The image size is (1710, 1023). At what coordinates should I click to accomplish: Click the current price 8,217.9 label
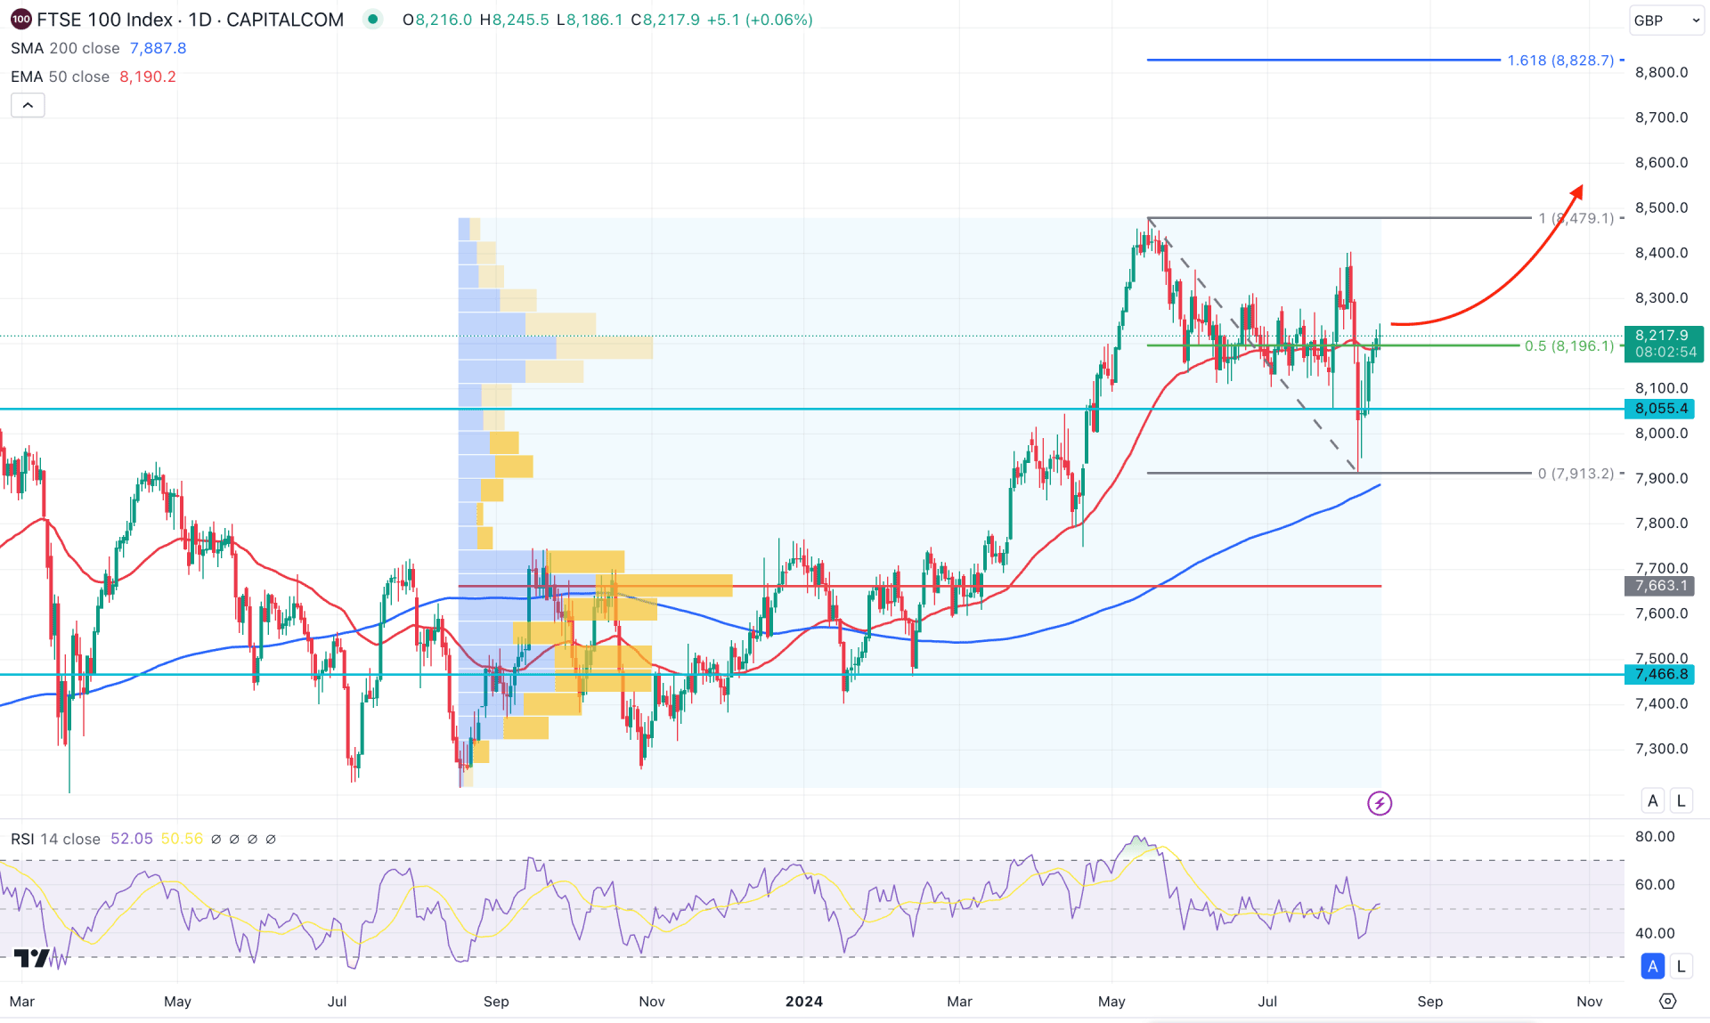click(1664, 344)
